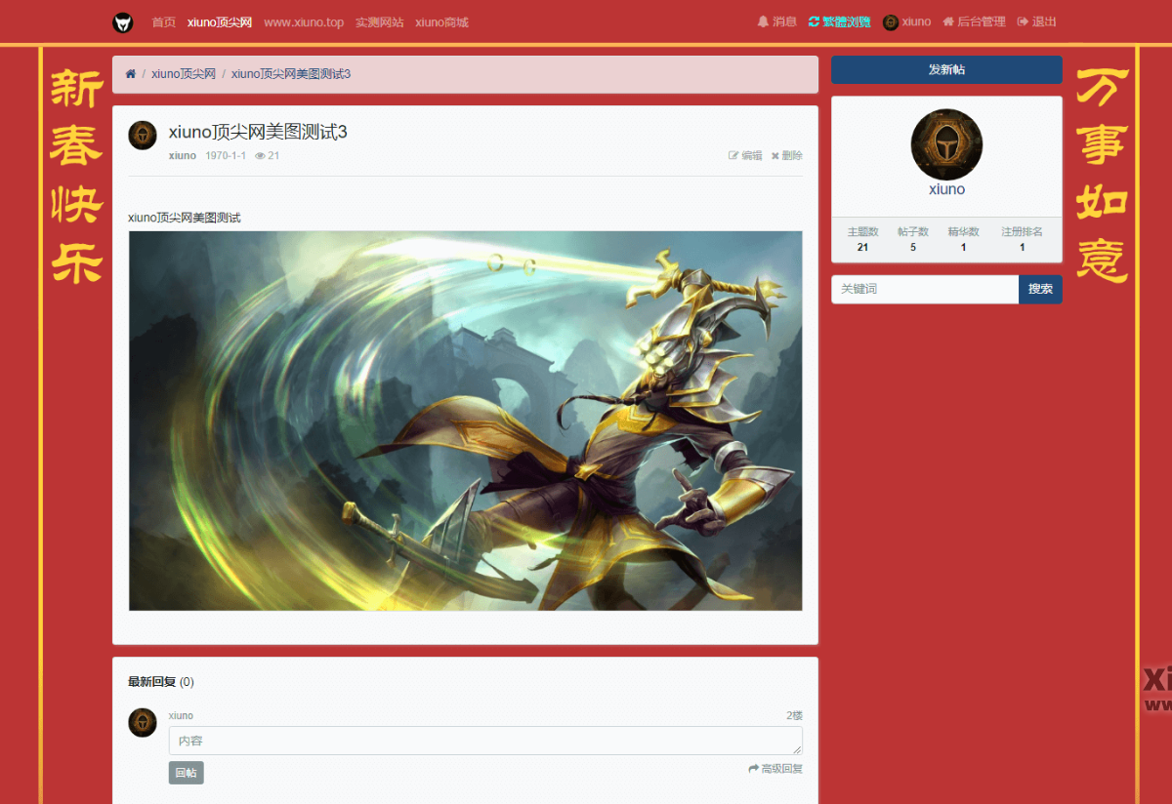Click 删除 to delete the post

(786, 156)
